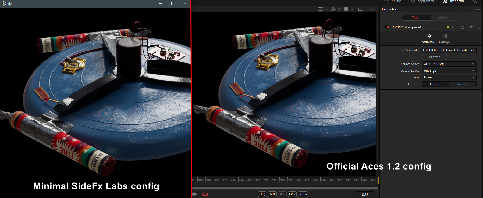Click the djv app icon in title bar

coord(4,3)
